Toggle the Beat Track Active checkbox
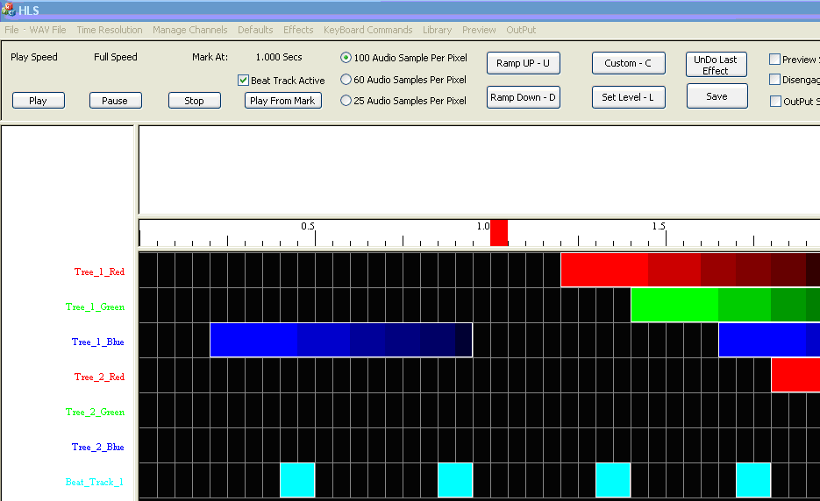The width and height of the screenshot is (820, 501). [243, 80]
